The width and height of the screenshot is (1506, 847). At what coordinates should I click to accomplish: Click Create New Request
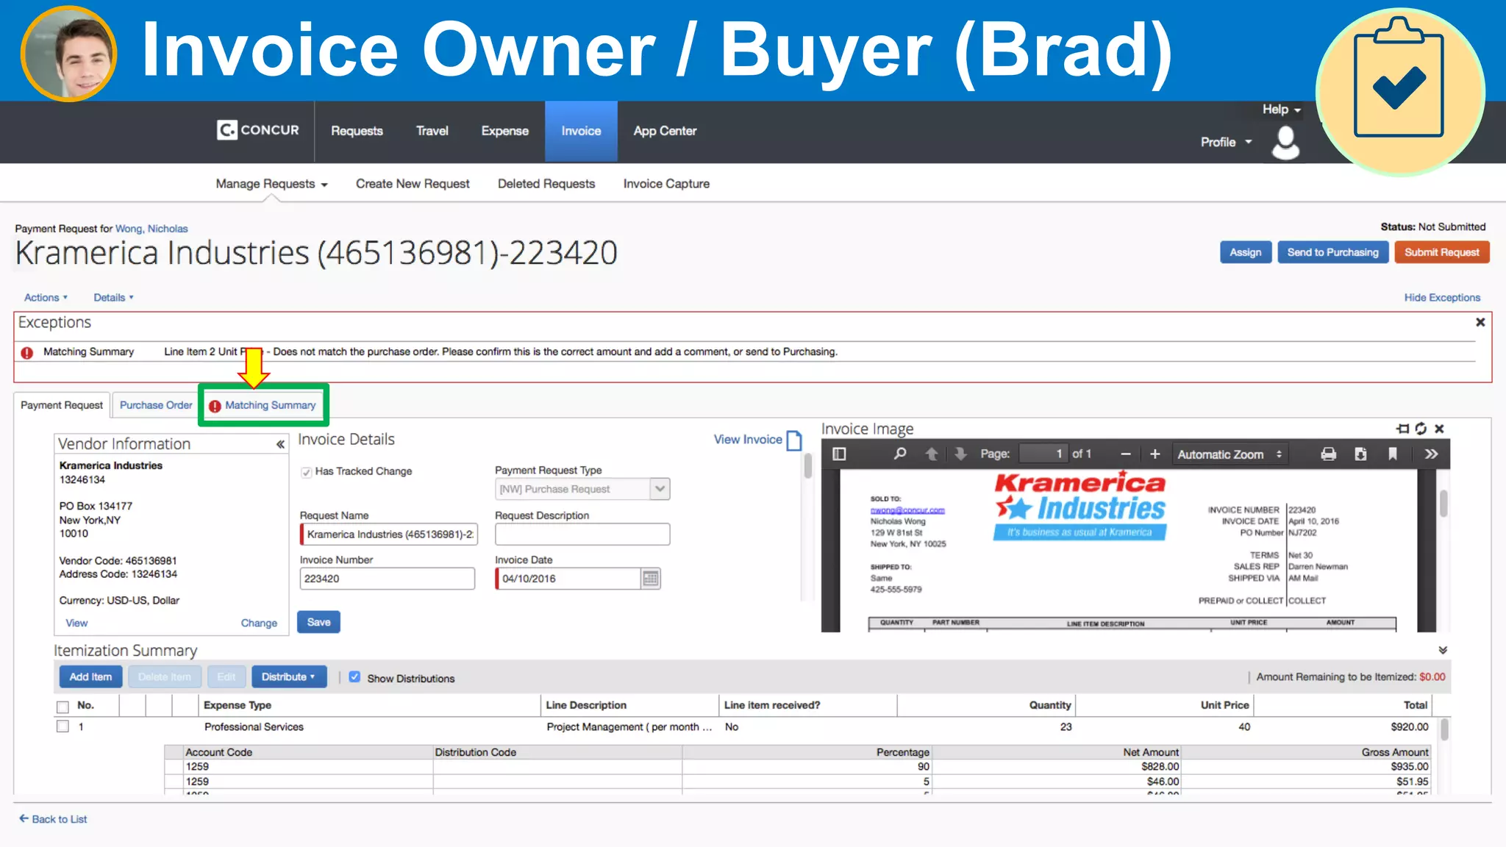pyautogui.click(x=413, y=184)
